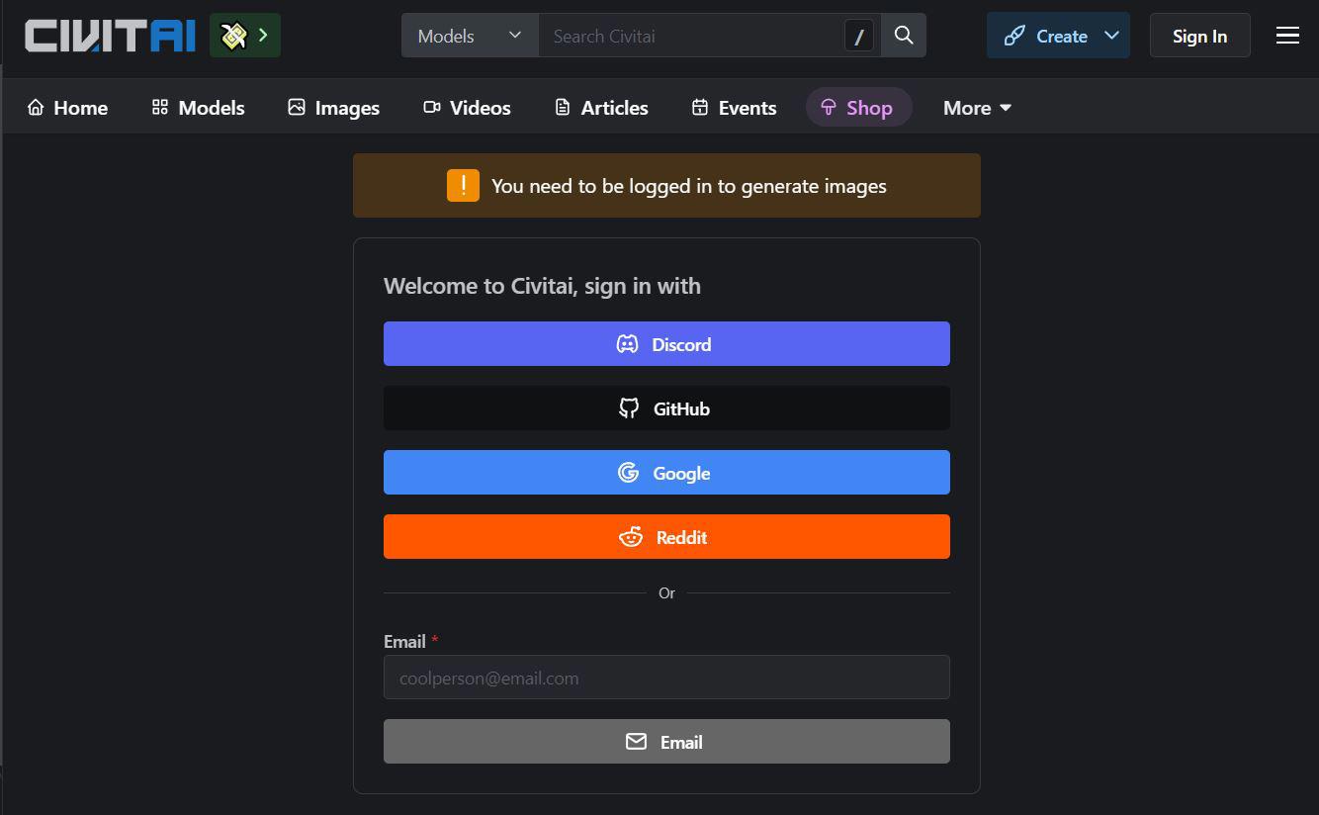Image resolution: width=1319 pixels, height=815 pixels.
Task: Expand the Create dropdown chevron
Action: (x=1112, y=36)
